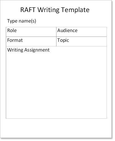The height and width of the screenshot is (141, 115).
Task: Click the word Audience
Action: click(67, 31)
